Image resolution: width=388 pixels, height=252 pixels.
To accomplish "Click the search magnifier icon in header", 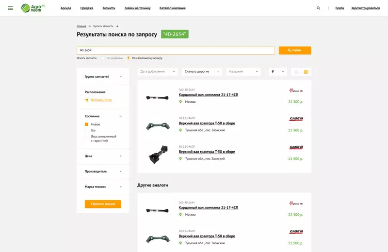I will coord(319,8).
